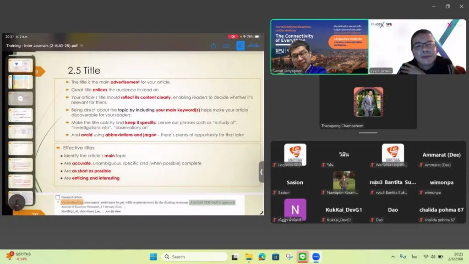Select the large Sasion name tile
The width and height of the screenshot is (469, 264).
point(295,182)
